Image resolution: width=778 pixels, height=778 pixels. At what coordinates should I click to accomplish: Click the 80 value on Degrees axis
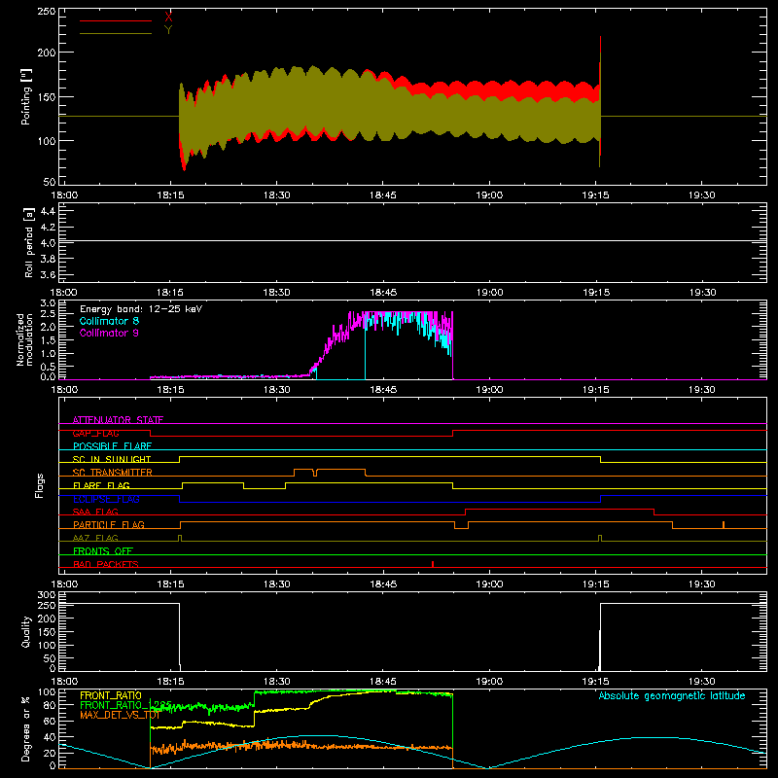[x=50, y=705]
